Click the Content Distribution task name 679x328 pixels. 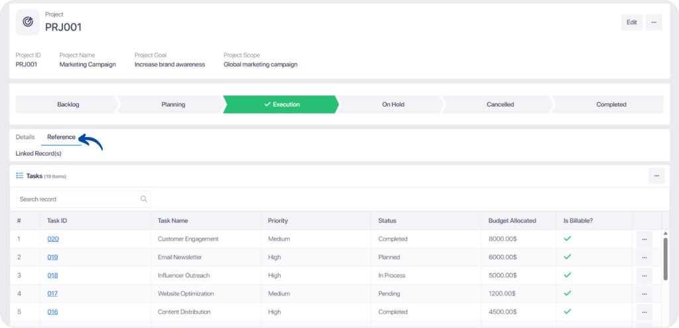pos(184,311)
